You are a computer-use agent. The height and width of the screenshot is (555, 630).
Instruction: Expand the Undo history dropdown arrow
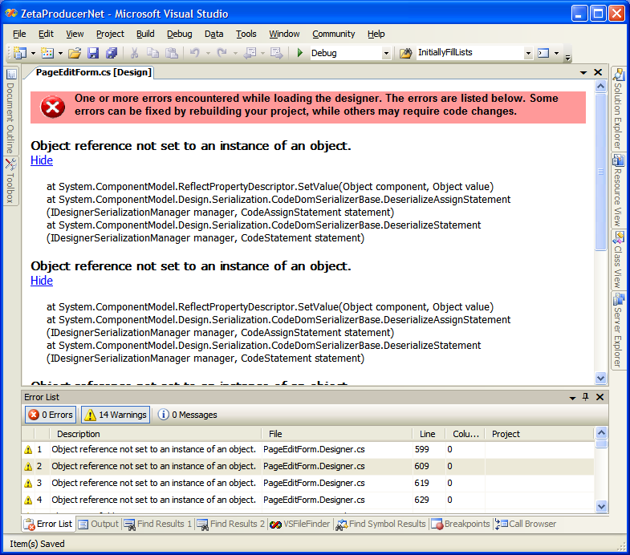click(208, 53)
